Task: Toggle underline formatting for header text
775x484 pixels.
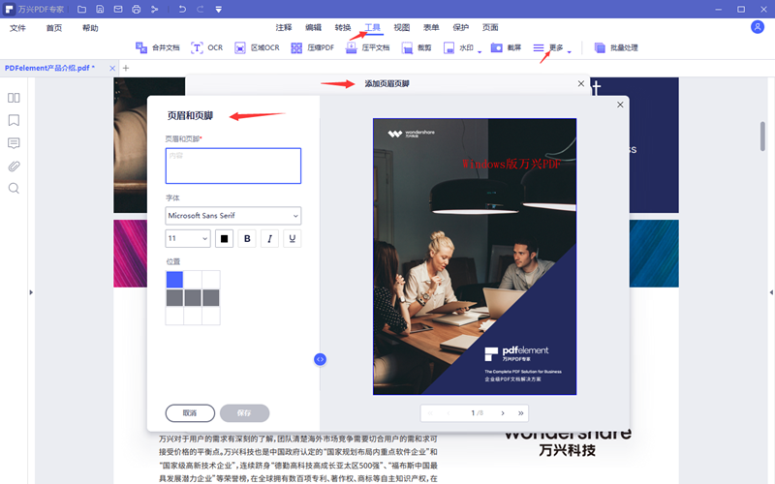Action: (291, 238)
